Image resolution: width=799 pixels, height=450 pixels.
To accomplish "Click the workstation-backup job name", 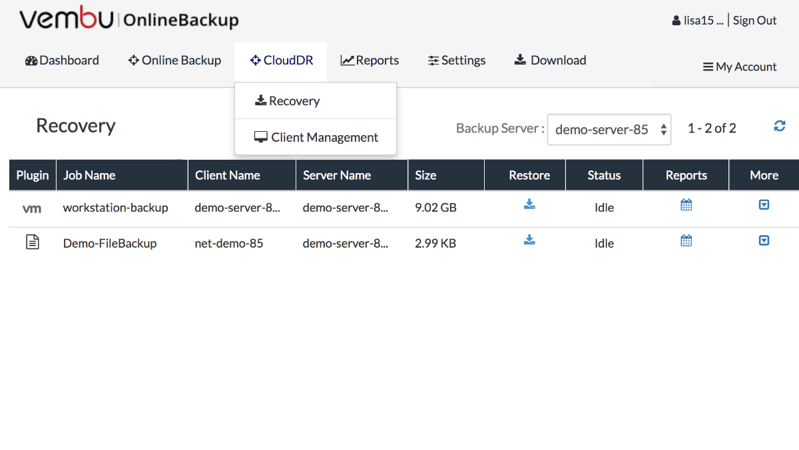I will (116, 208).
